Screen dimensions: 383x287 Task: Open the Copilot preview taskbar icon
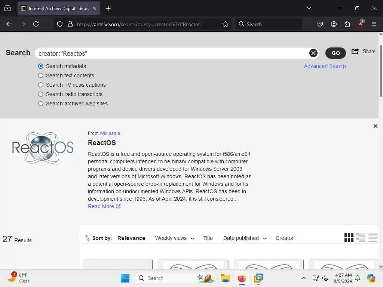(x=371, y=278)
